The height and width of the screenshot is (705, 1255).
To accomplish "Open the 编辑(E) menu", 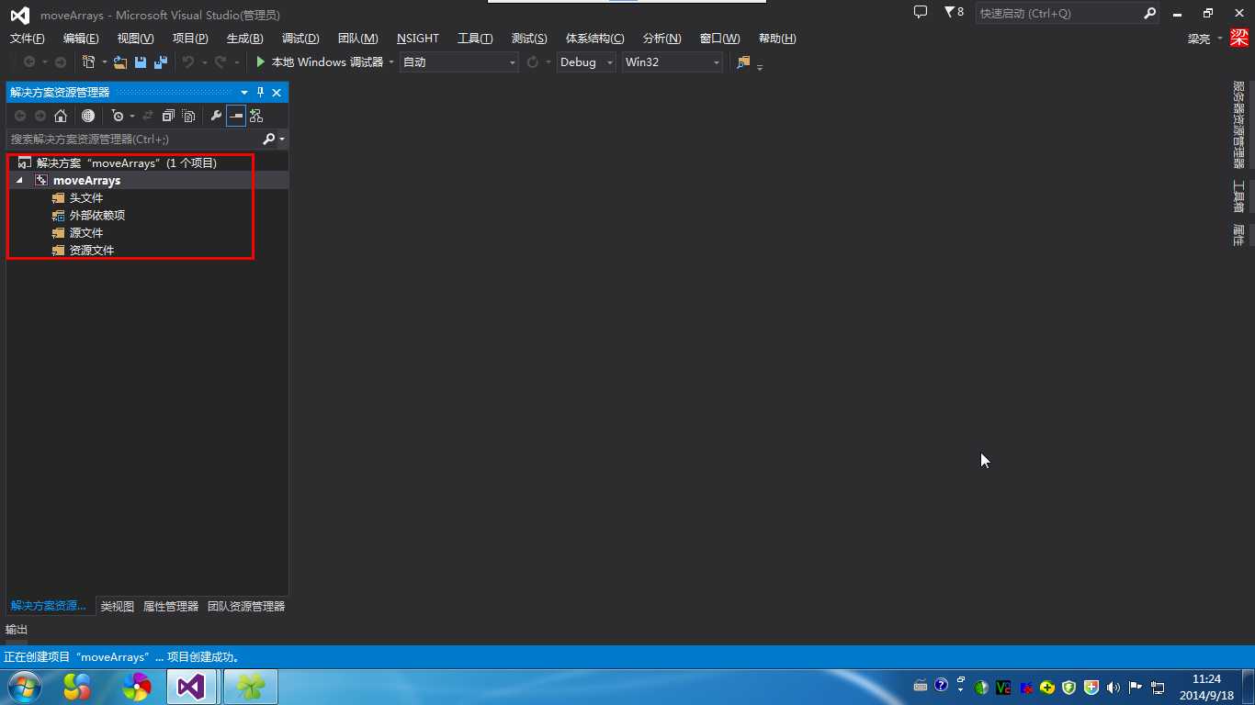I will [x=81, y=38].
